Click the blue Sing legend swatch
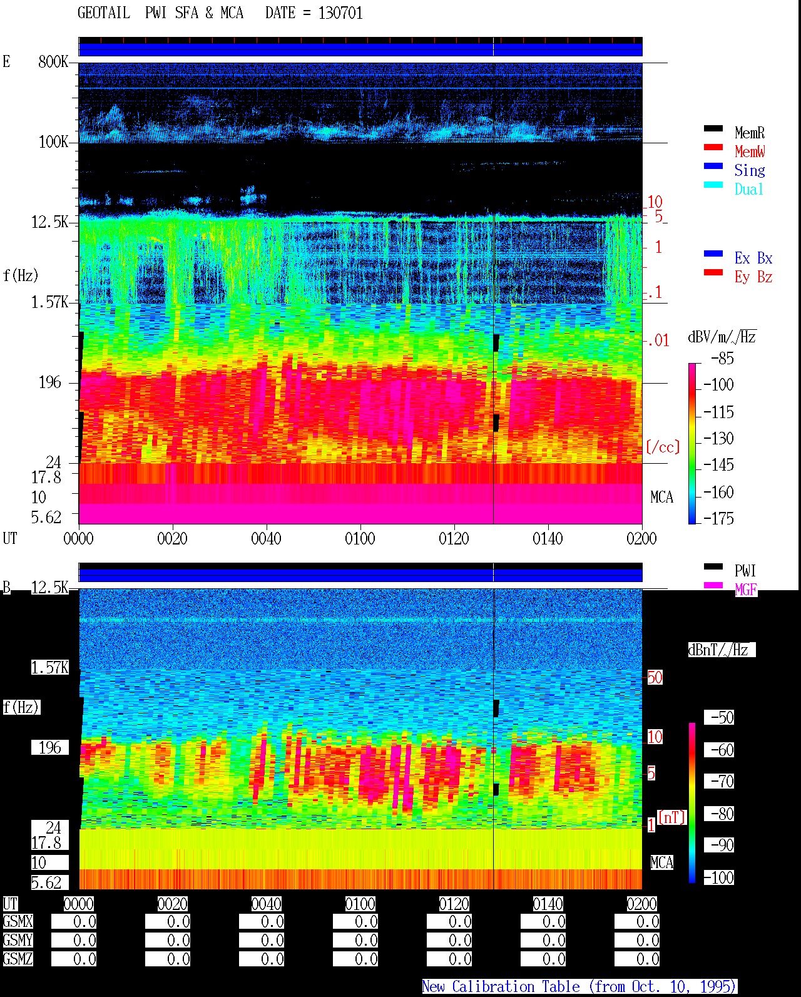Screen dimensions: 801x997 [713, 166]
